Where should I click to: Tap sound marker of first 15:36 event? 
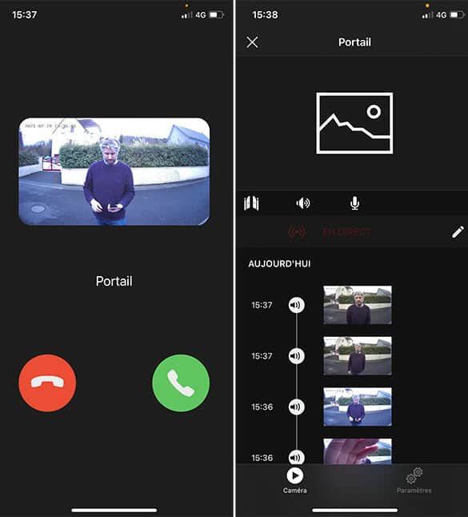click(296, 407)
